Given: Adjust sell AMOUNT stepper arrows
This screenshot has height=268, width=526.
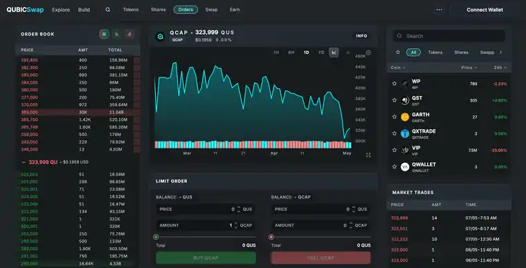Looking at the screenshot, I should 351,225.
